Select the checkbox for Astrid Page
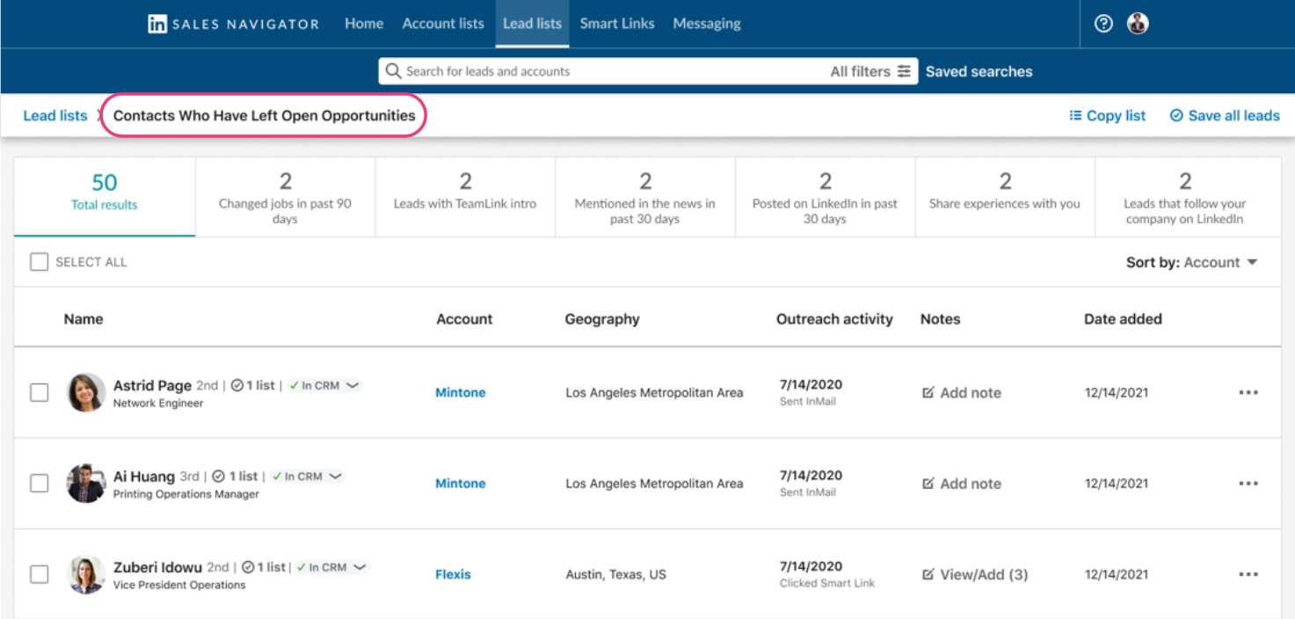1295x619 pixels. coord(39,392)
